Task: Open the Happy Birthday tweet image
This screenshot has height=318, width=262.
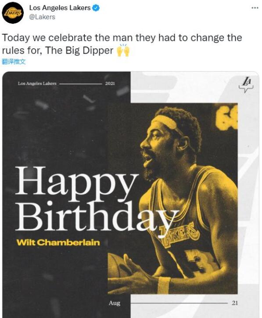Action: (131, 195)
